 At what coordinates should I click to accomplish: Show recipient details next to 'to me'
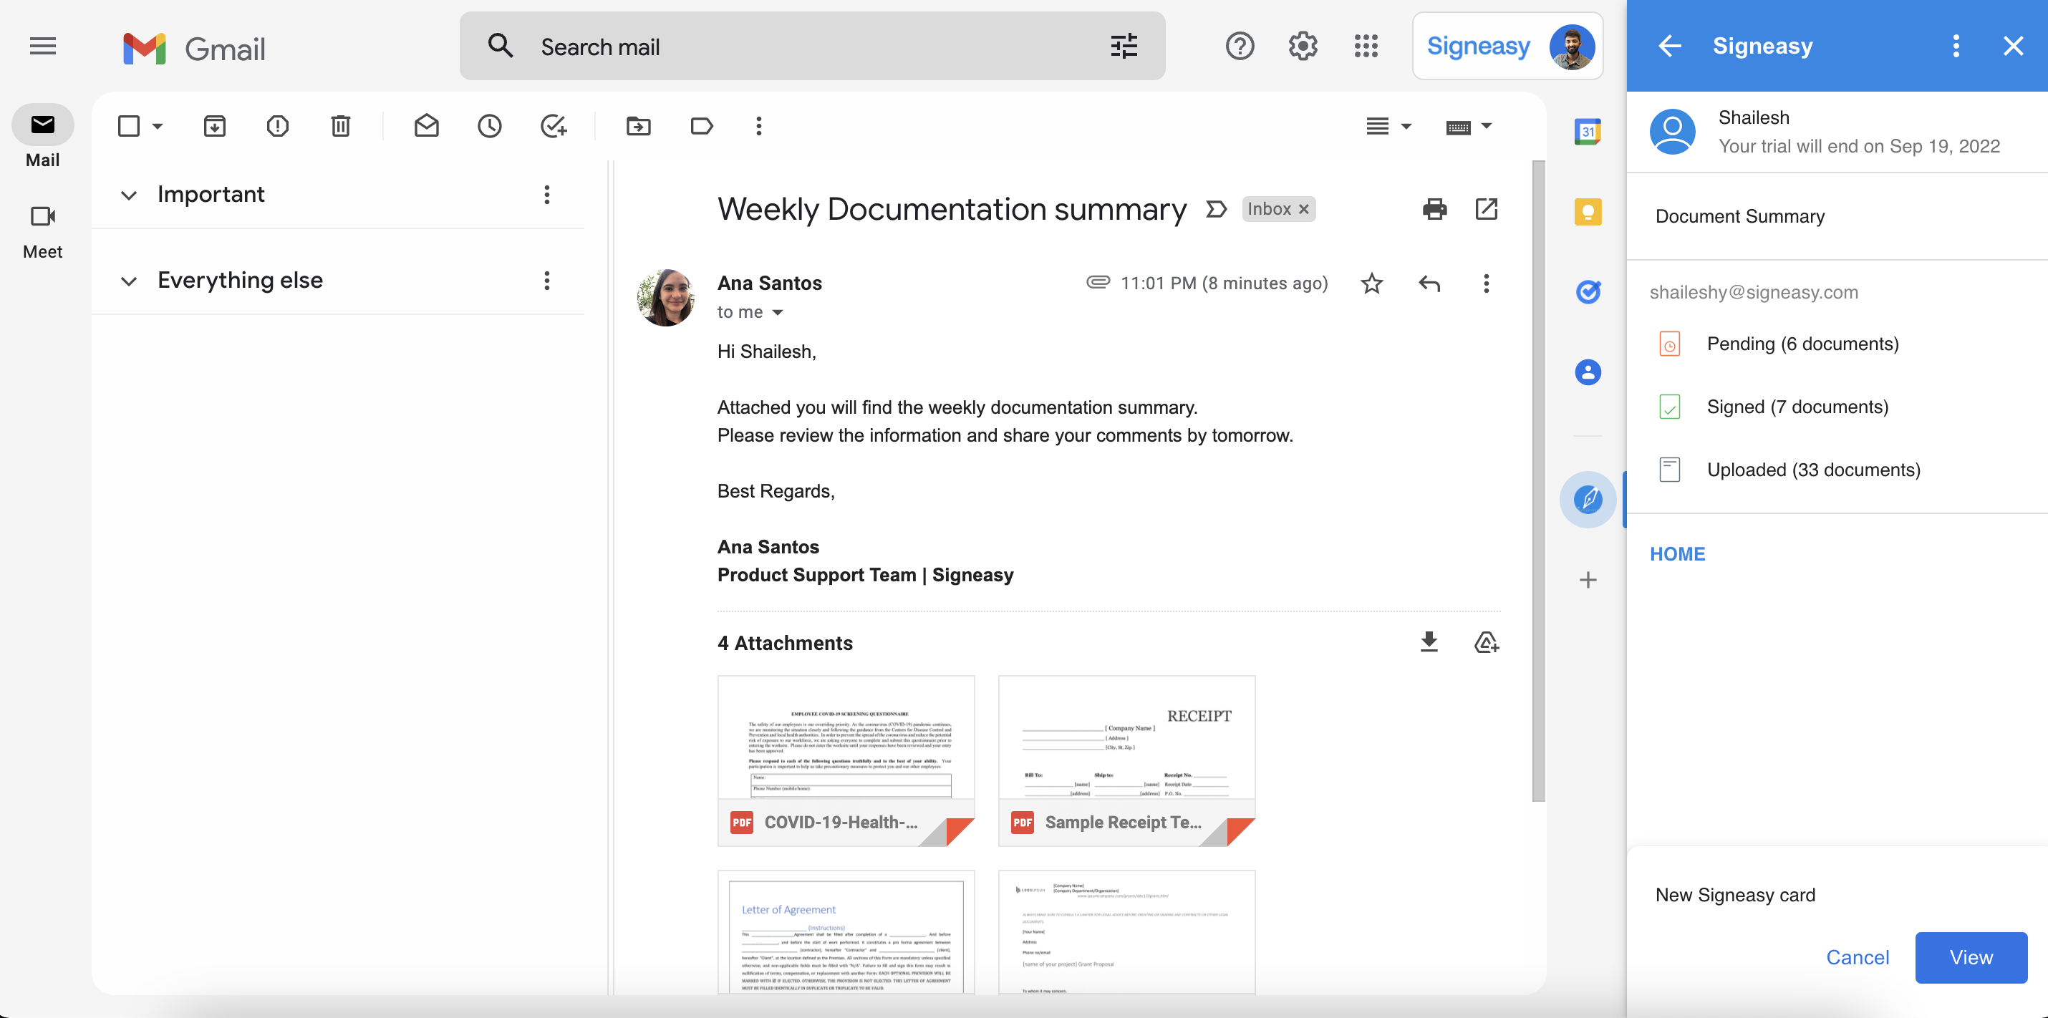(778, 312)
